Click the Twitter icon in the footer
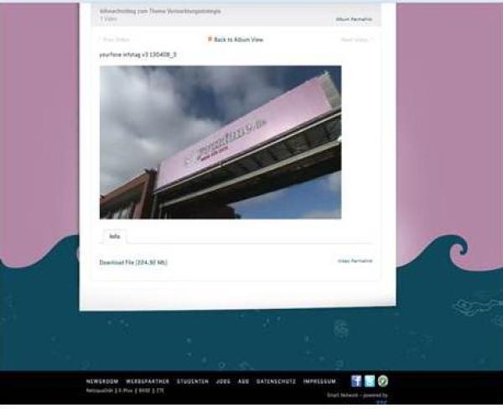 [x=370, y=380]
